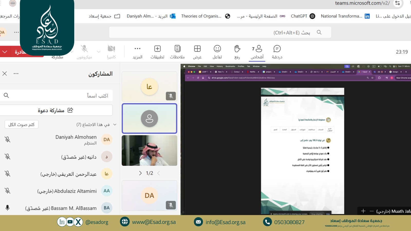
Task: Open the Apps (تطبيقات) plus icon
Action: [x=157, y=49]
